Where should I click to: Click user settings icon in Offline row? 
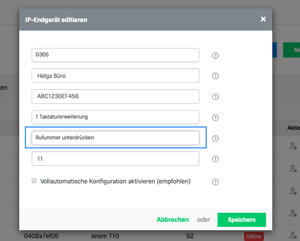click(293, 235)
